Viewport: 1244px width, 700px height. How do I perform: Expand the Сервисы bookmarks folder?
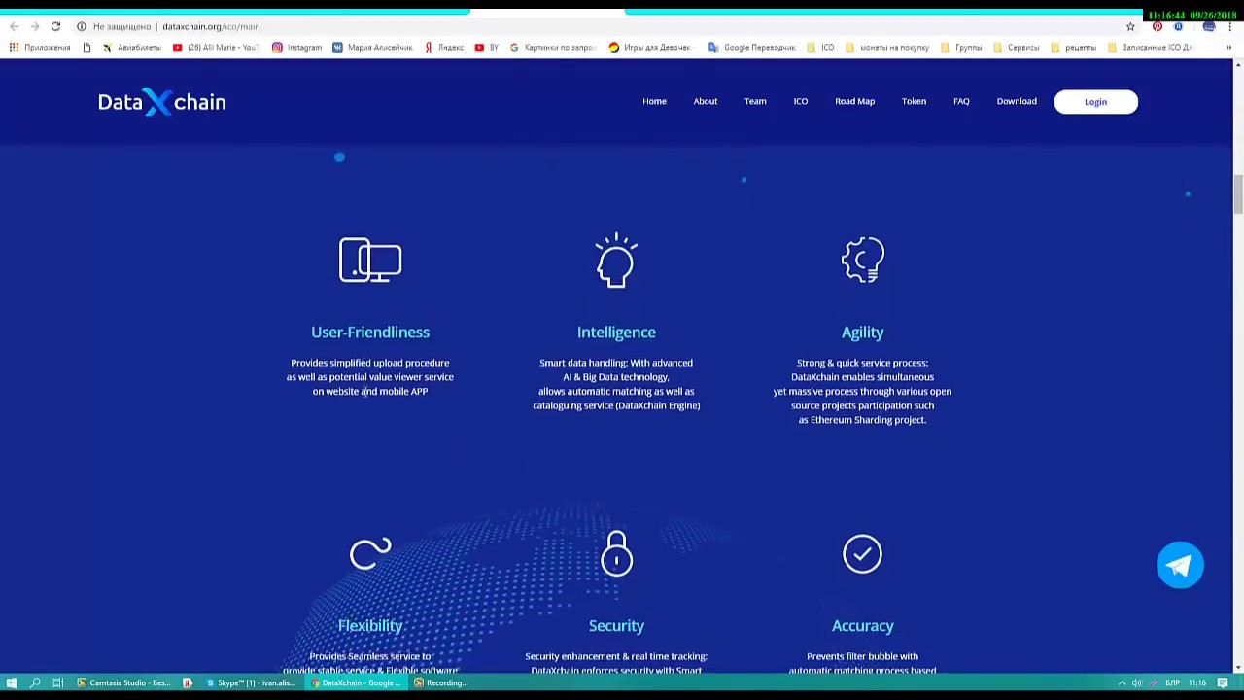coord(1017,47)
